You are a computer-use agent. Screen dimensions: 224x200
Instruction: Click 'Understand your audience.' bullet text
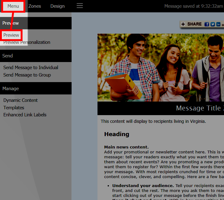[143, 185]
